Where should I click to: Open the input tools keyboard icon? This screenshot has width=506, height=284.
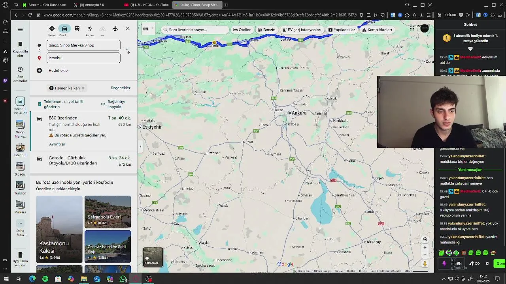145,28
